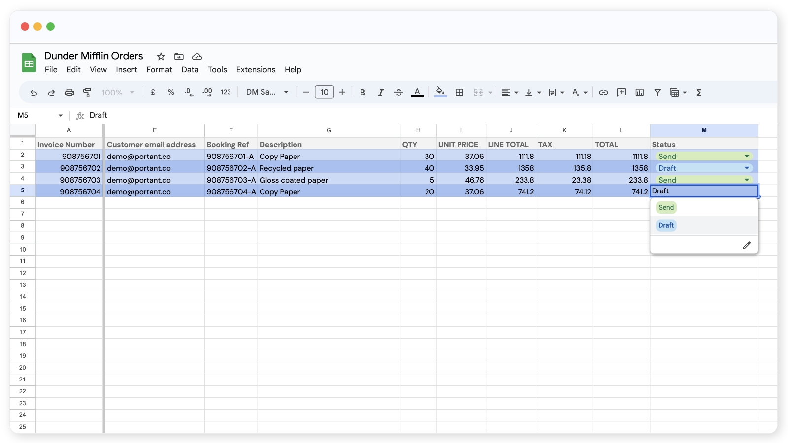788x443 pixels.
Task: Click the Borders grid icon
Action: (x=460, y=93)
